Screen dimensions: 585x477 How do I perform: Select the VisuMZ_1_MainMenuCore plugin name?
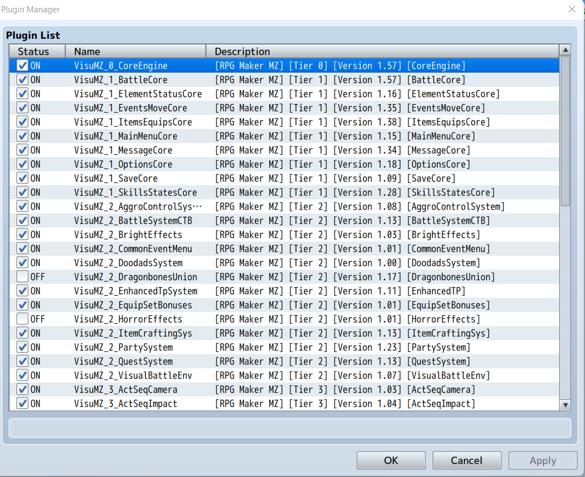click(126, 136)
